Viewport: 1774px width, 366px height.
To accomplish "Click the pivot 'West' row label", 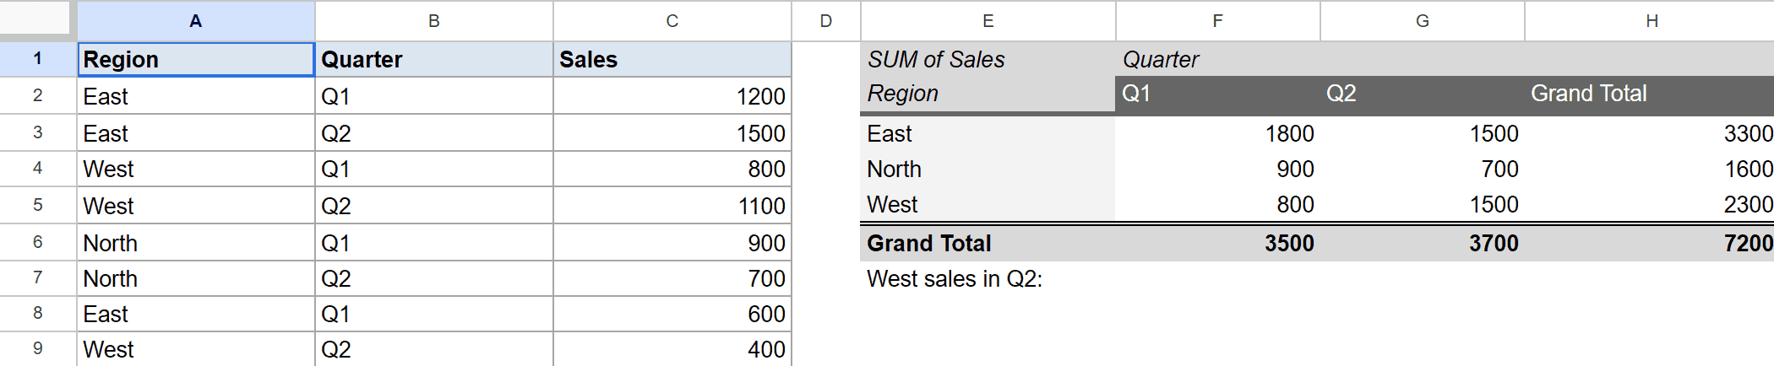I will click(x=988, y=204).
